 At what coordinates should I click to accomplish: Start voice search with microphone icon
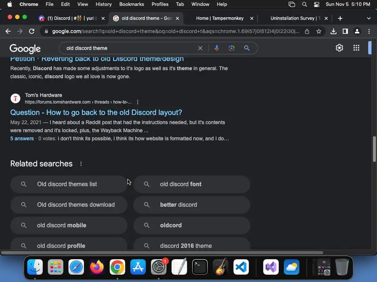coord(216,48)
